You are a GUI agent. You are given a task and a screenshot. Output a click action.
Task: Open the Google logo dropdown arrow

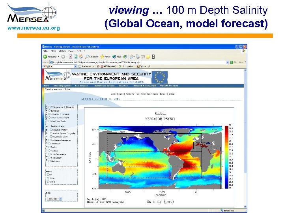tap(51, 67)
